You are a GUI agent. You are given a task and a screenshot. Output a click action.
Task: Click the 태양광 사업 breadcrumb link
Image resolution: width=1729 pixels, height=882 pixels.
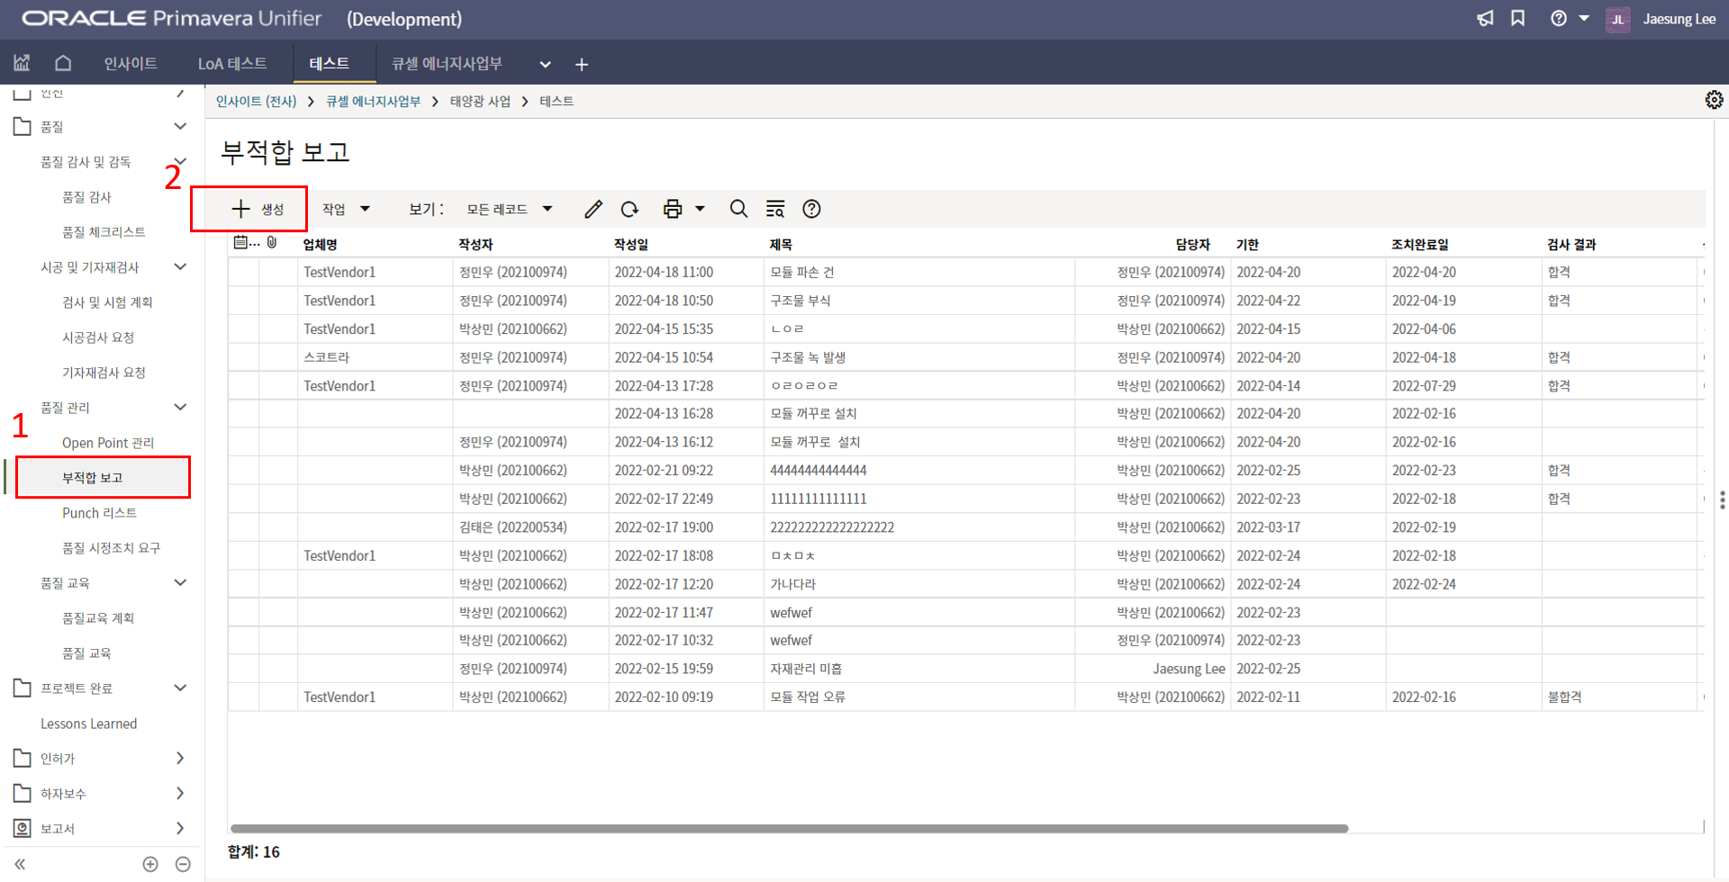pyautogui.click(x=480, y=102)
